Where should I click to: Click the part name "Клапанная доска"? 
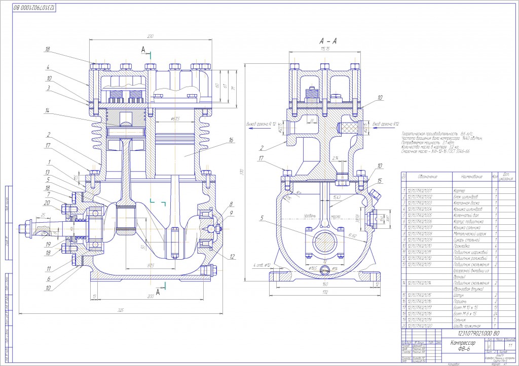[466, 203]
